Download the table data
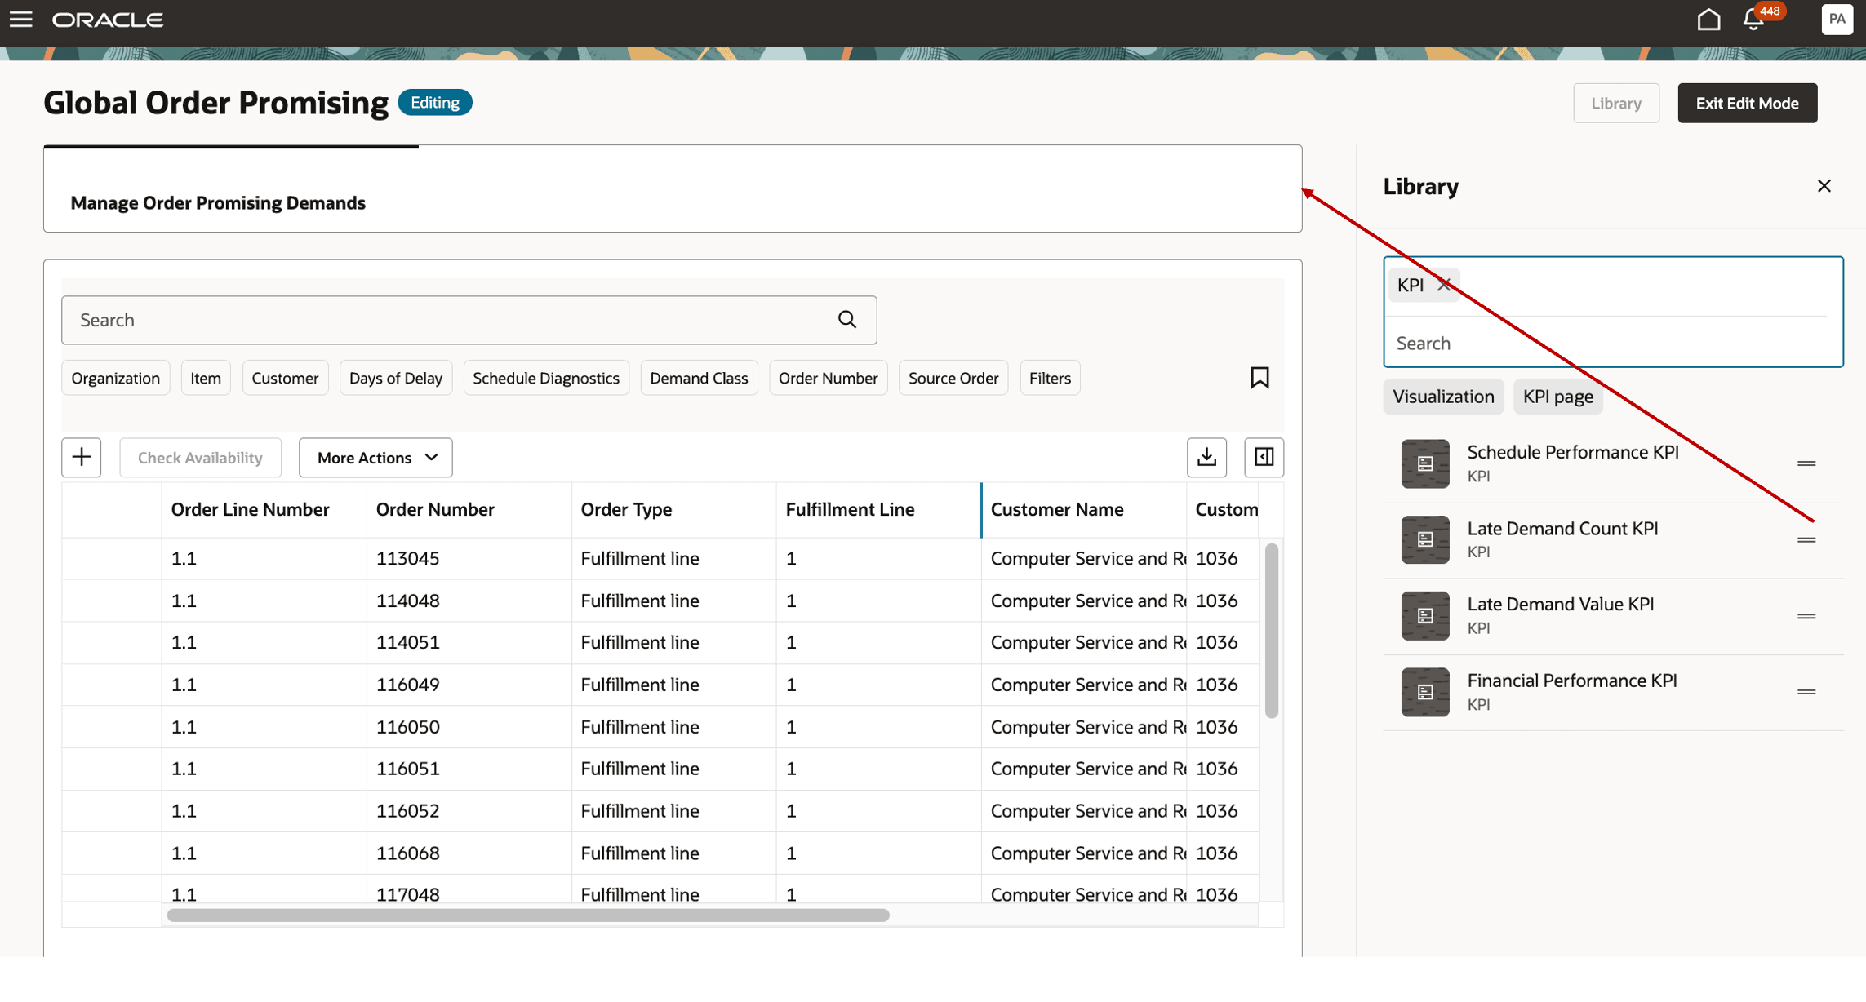Viewport: 1866px width, 1002px height. (x=1206, y=457)
